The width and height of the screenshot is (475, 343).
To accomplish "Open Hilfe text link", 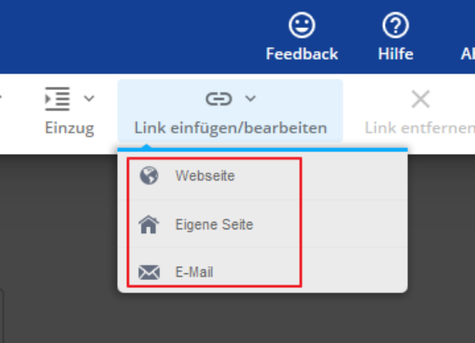I will point(396,54).
